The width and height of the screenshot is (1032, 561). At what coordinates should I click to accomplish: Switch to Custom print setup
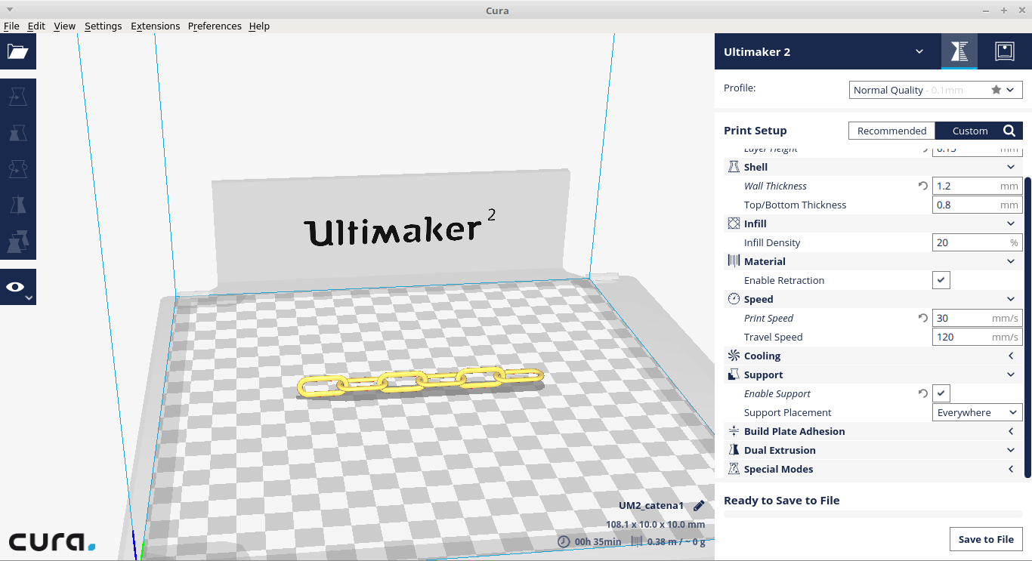pos(970,131)
